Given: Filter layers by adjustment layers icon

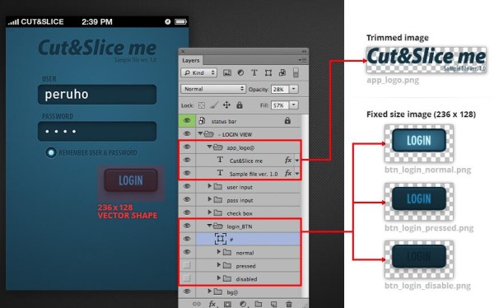Looking at the screenshot, I should point(240,72).
